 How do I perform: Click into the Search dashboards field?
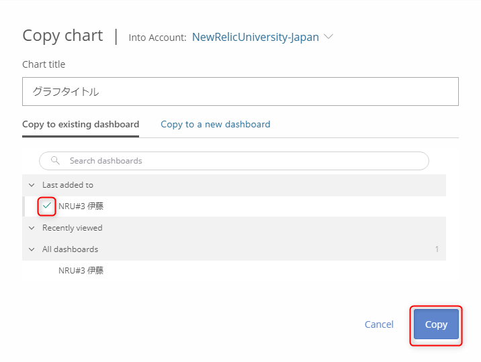tap(234, 161)
